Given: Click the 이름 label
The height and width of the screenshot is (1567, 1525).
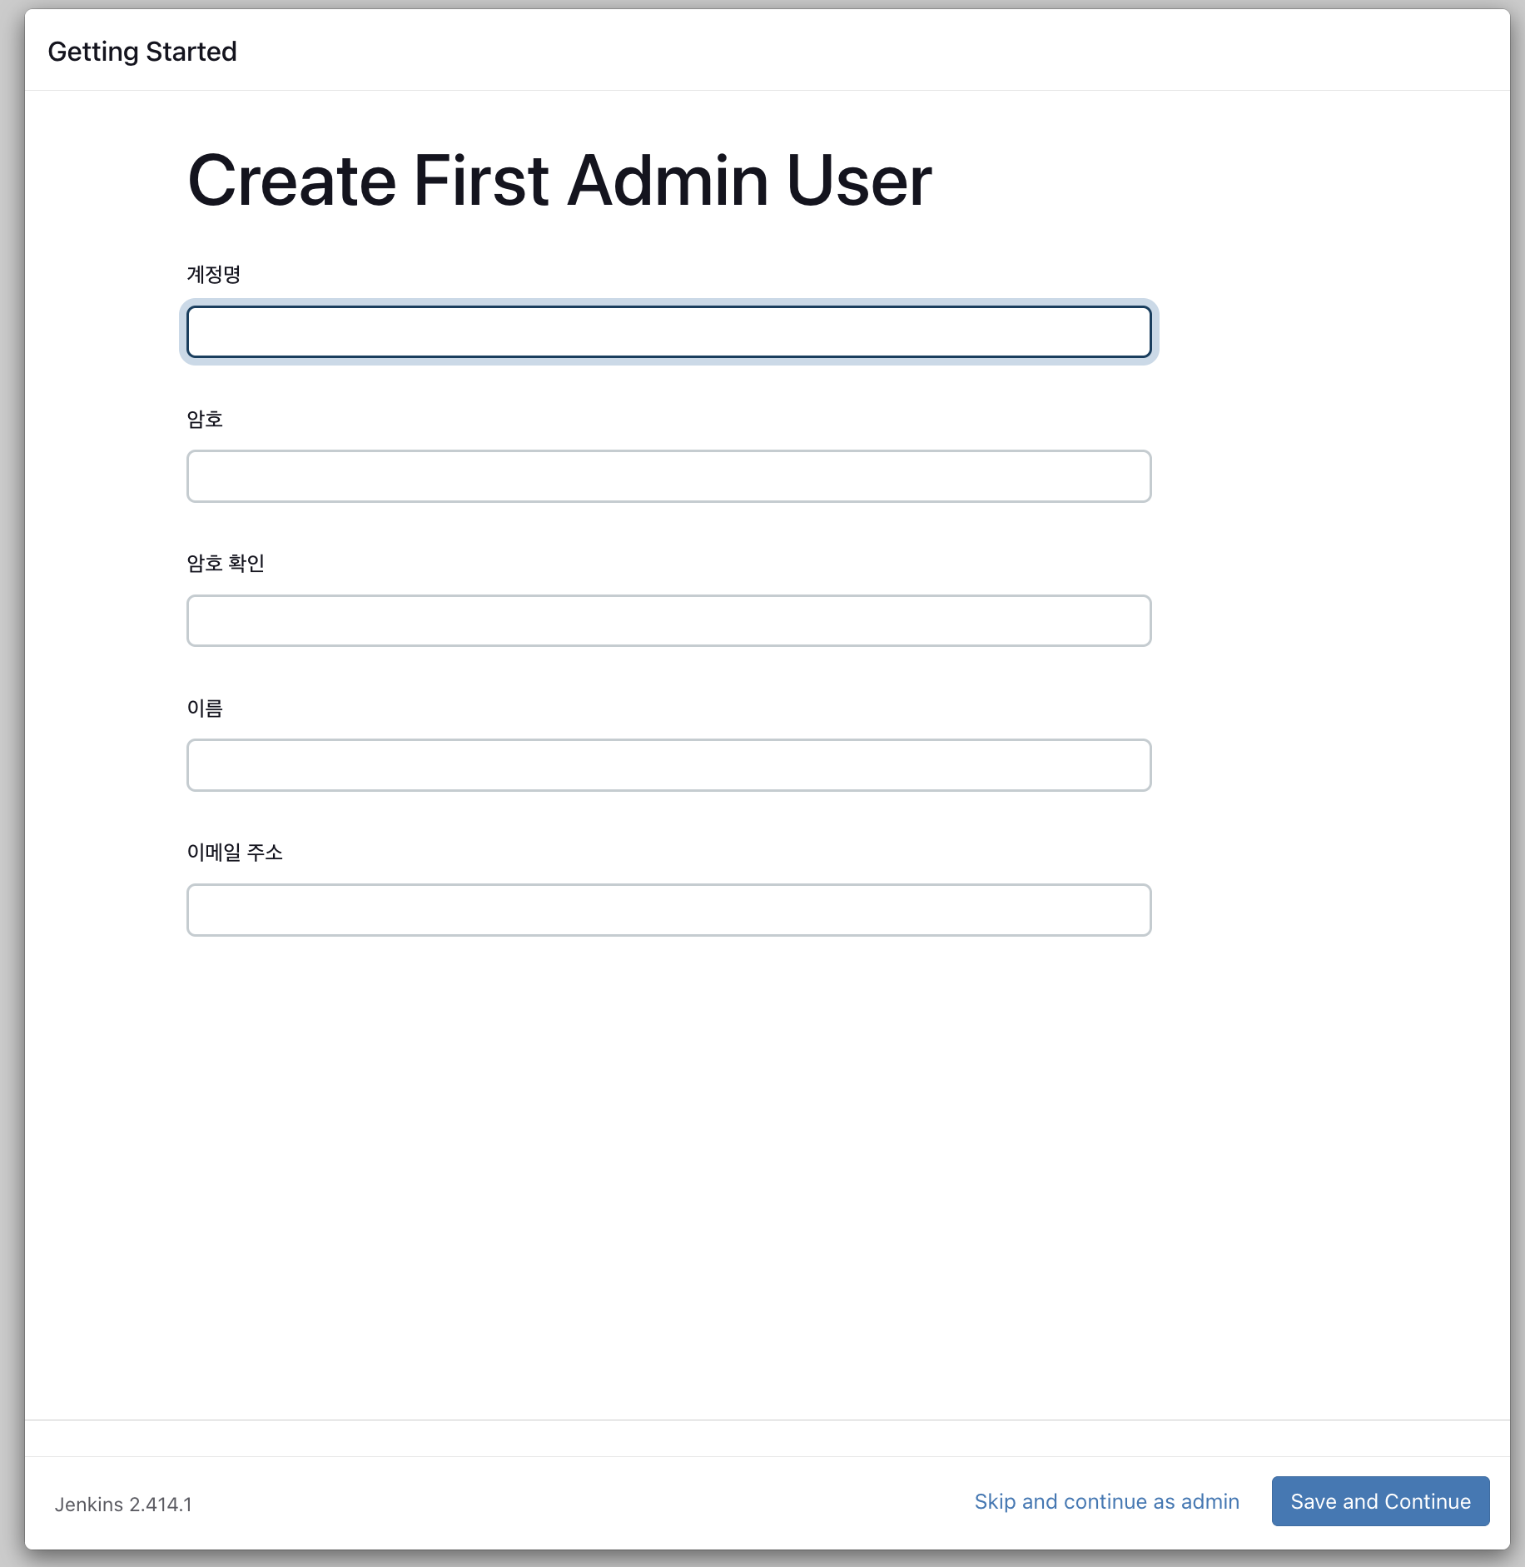Looking at the screenshot, I should [x=205, y=708].
